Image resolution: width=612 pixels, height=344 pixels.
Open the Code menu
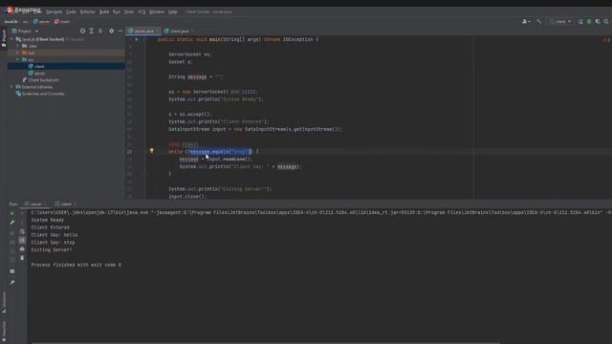[x=71, y=12]
